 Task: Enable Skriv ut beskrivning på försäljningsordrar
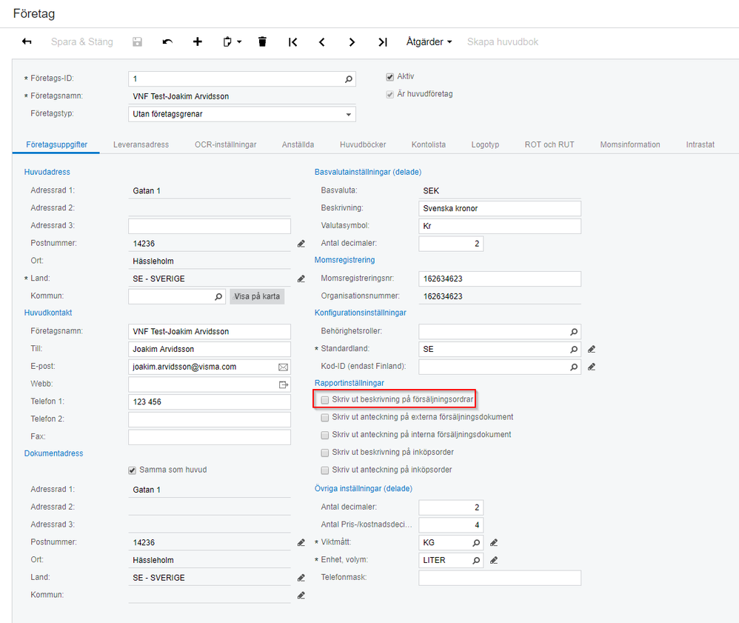coord(325,400)
